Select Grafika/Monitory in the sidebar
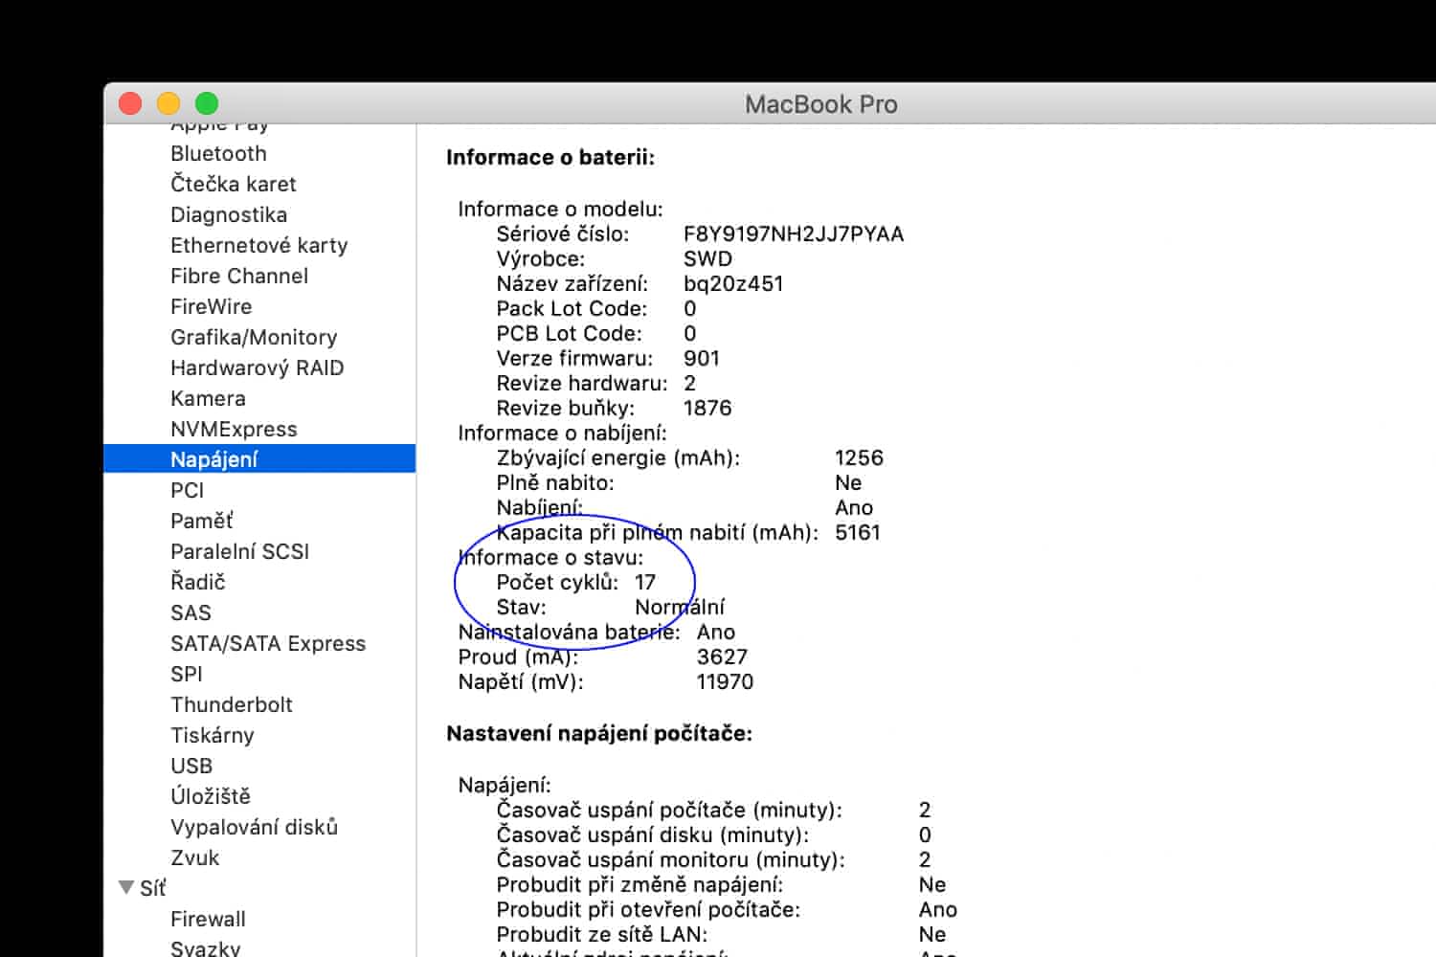Viewport: 1436px width, 957px height. (254, 337)
